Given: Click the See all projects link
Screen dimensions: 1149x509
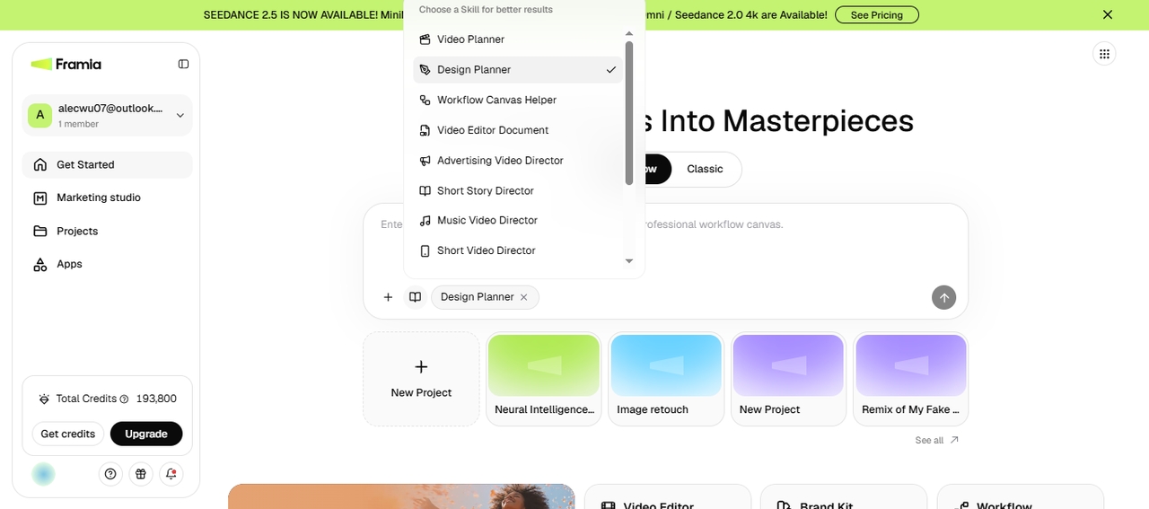Looking at the screenshot, I should pyautogui.click(x=937, y=440).
